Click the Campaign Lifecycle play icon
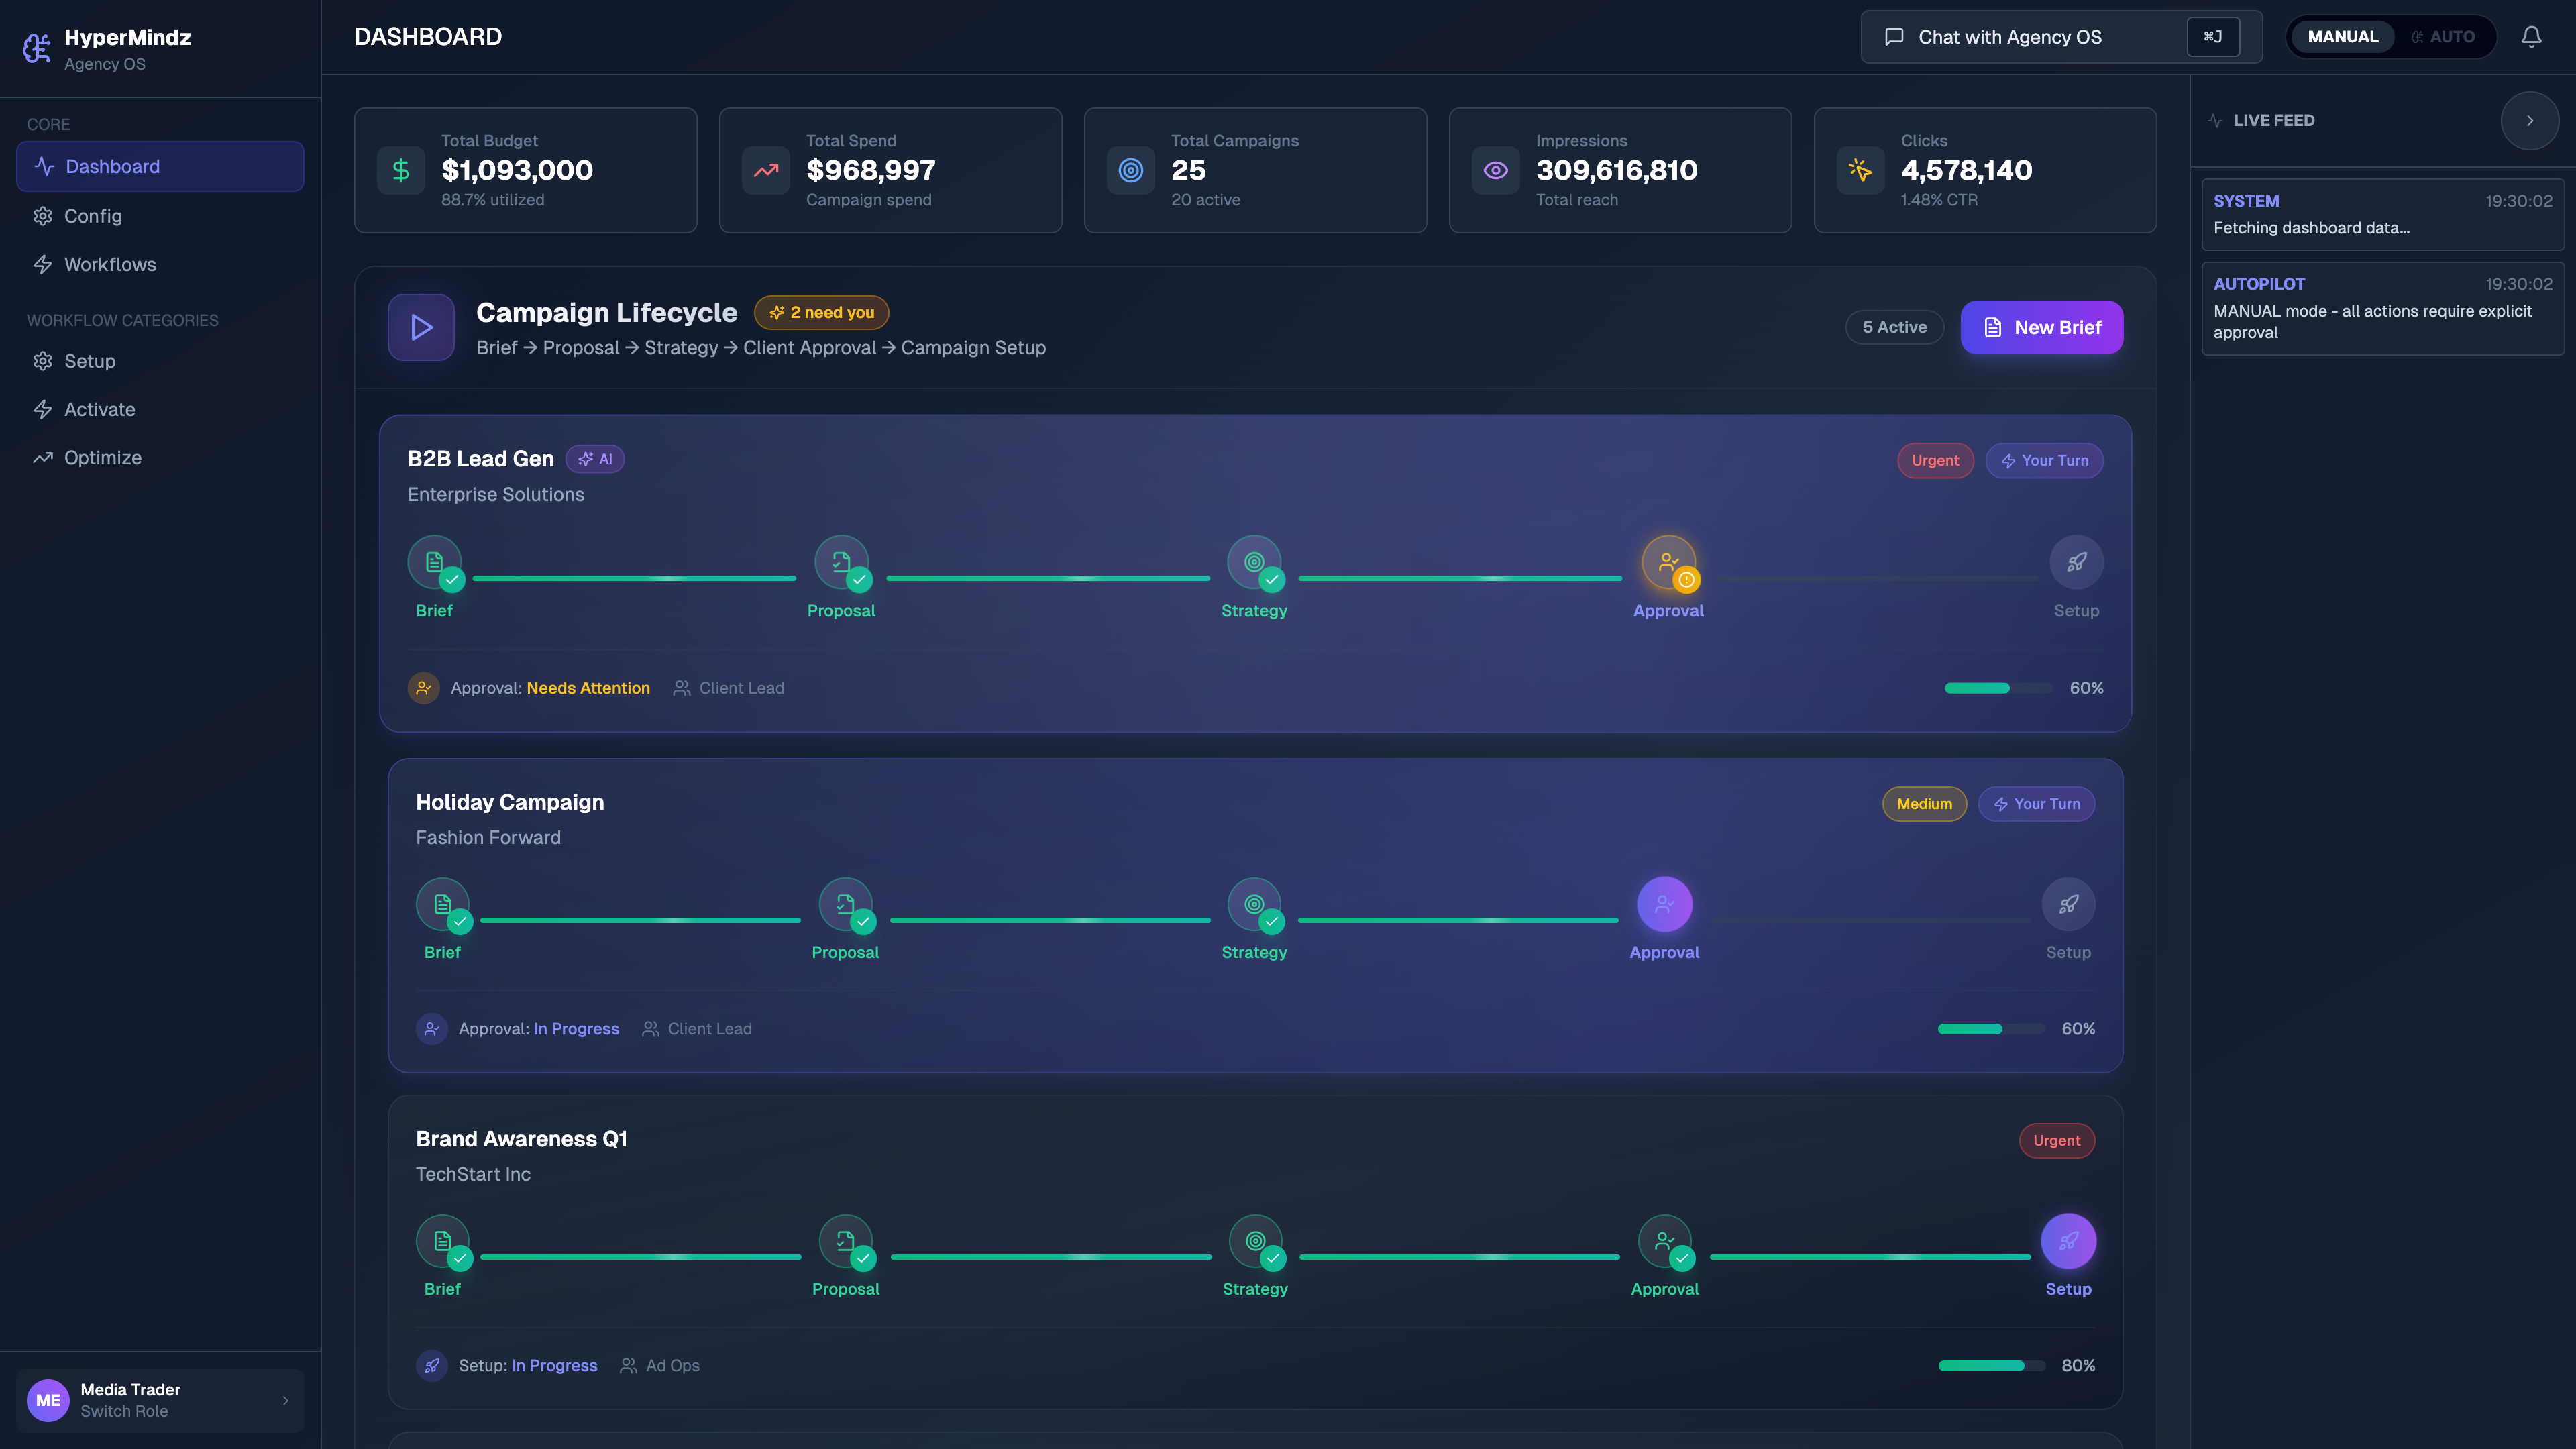Viewport: 2576px width, 1449px height. click(x=420, y=327)
